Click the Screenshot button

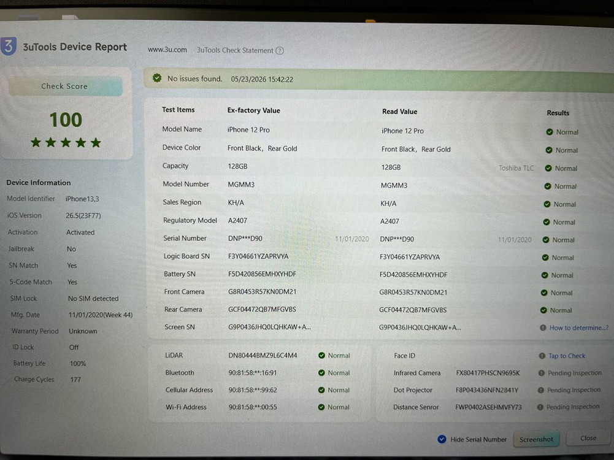536,439
